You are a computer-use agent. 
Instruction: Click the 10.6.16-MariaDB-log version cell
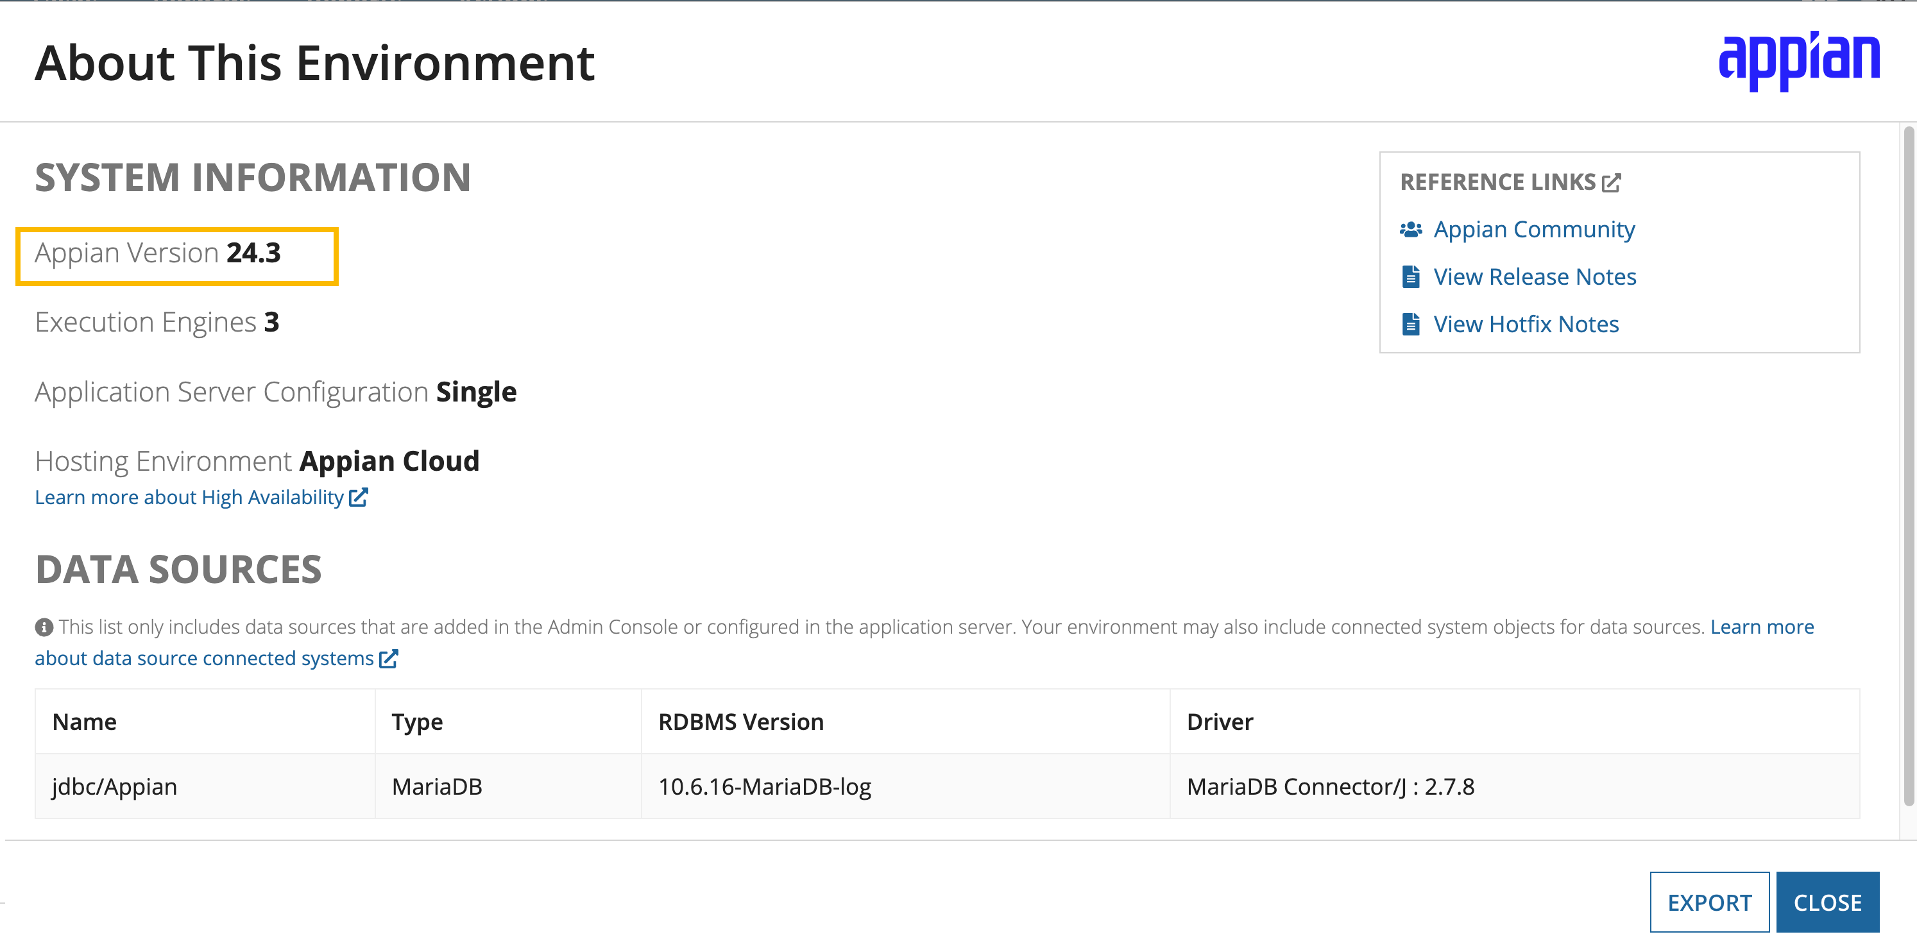(x=906, y=786)
